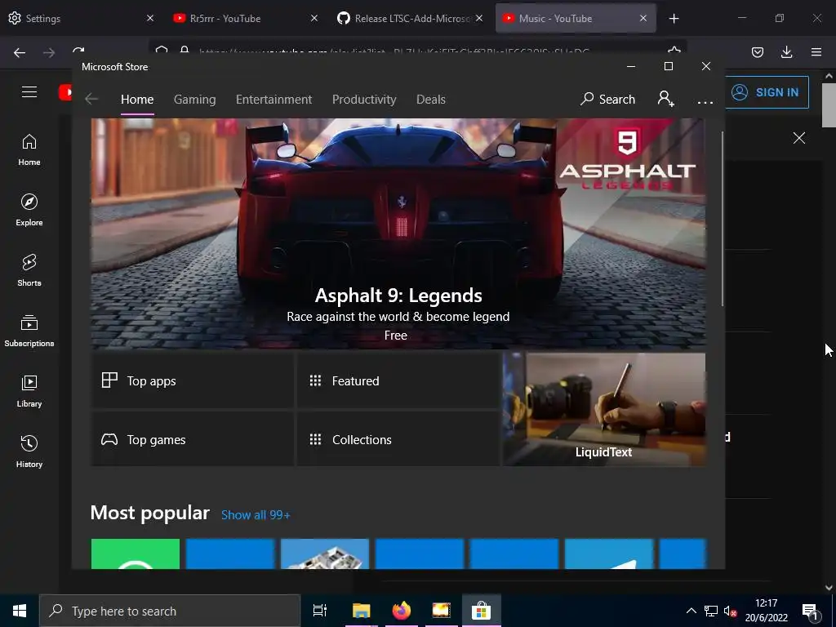Click the Show all 99+ link
Image resolution: width=836 pixels, height=627 pixels.
(x=256, y=515)
